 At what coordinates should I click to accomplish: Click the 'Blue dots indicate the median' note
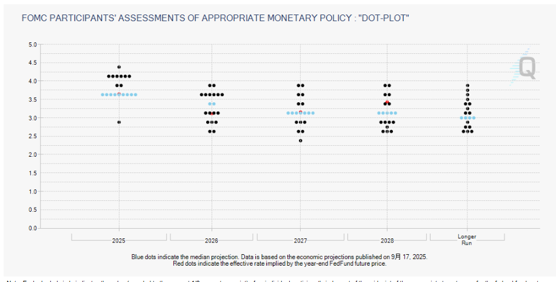point(279,257)
